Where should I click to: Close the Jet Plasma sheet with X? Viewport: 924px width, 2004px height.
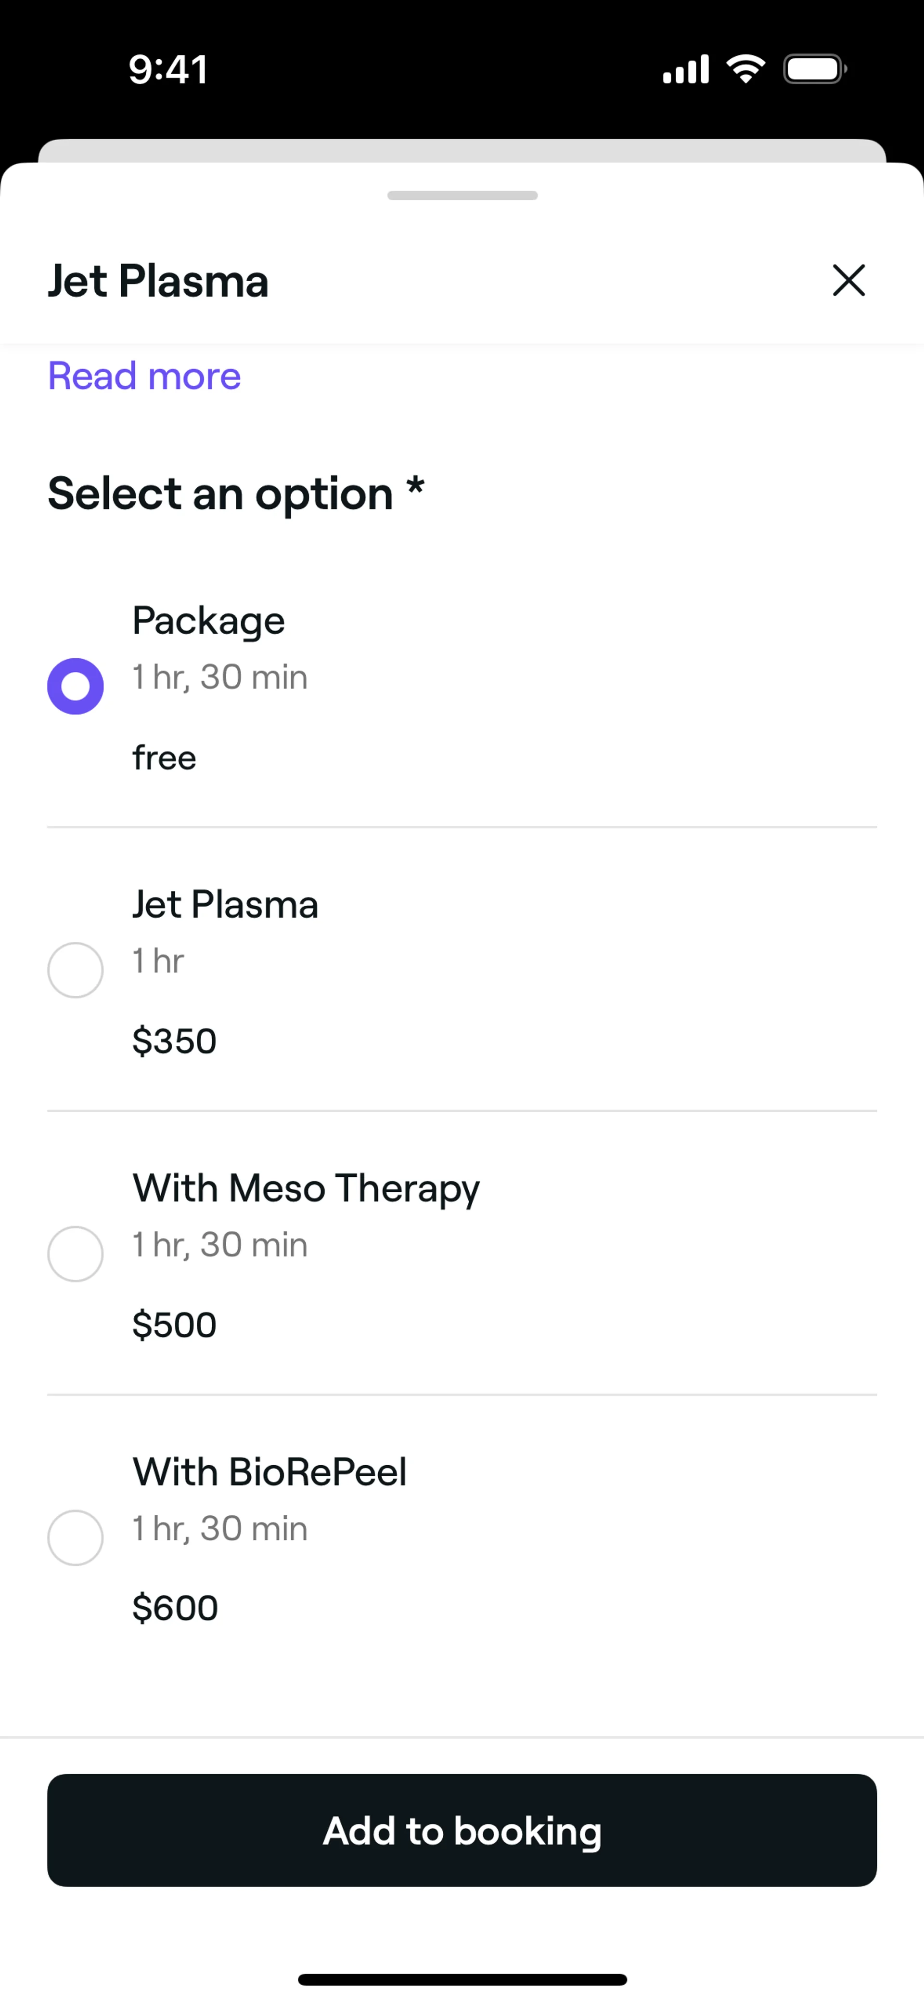(x=848, y=280)
